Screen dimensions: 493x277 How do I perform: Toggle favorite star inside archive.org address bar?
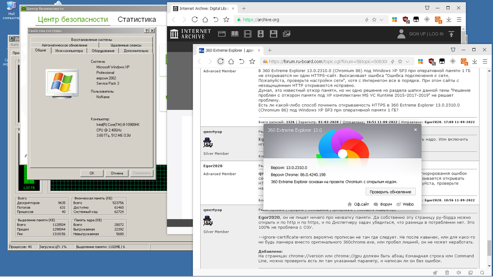(x=374, y=19)
